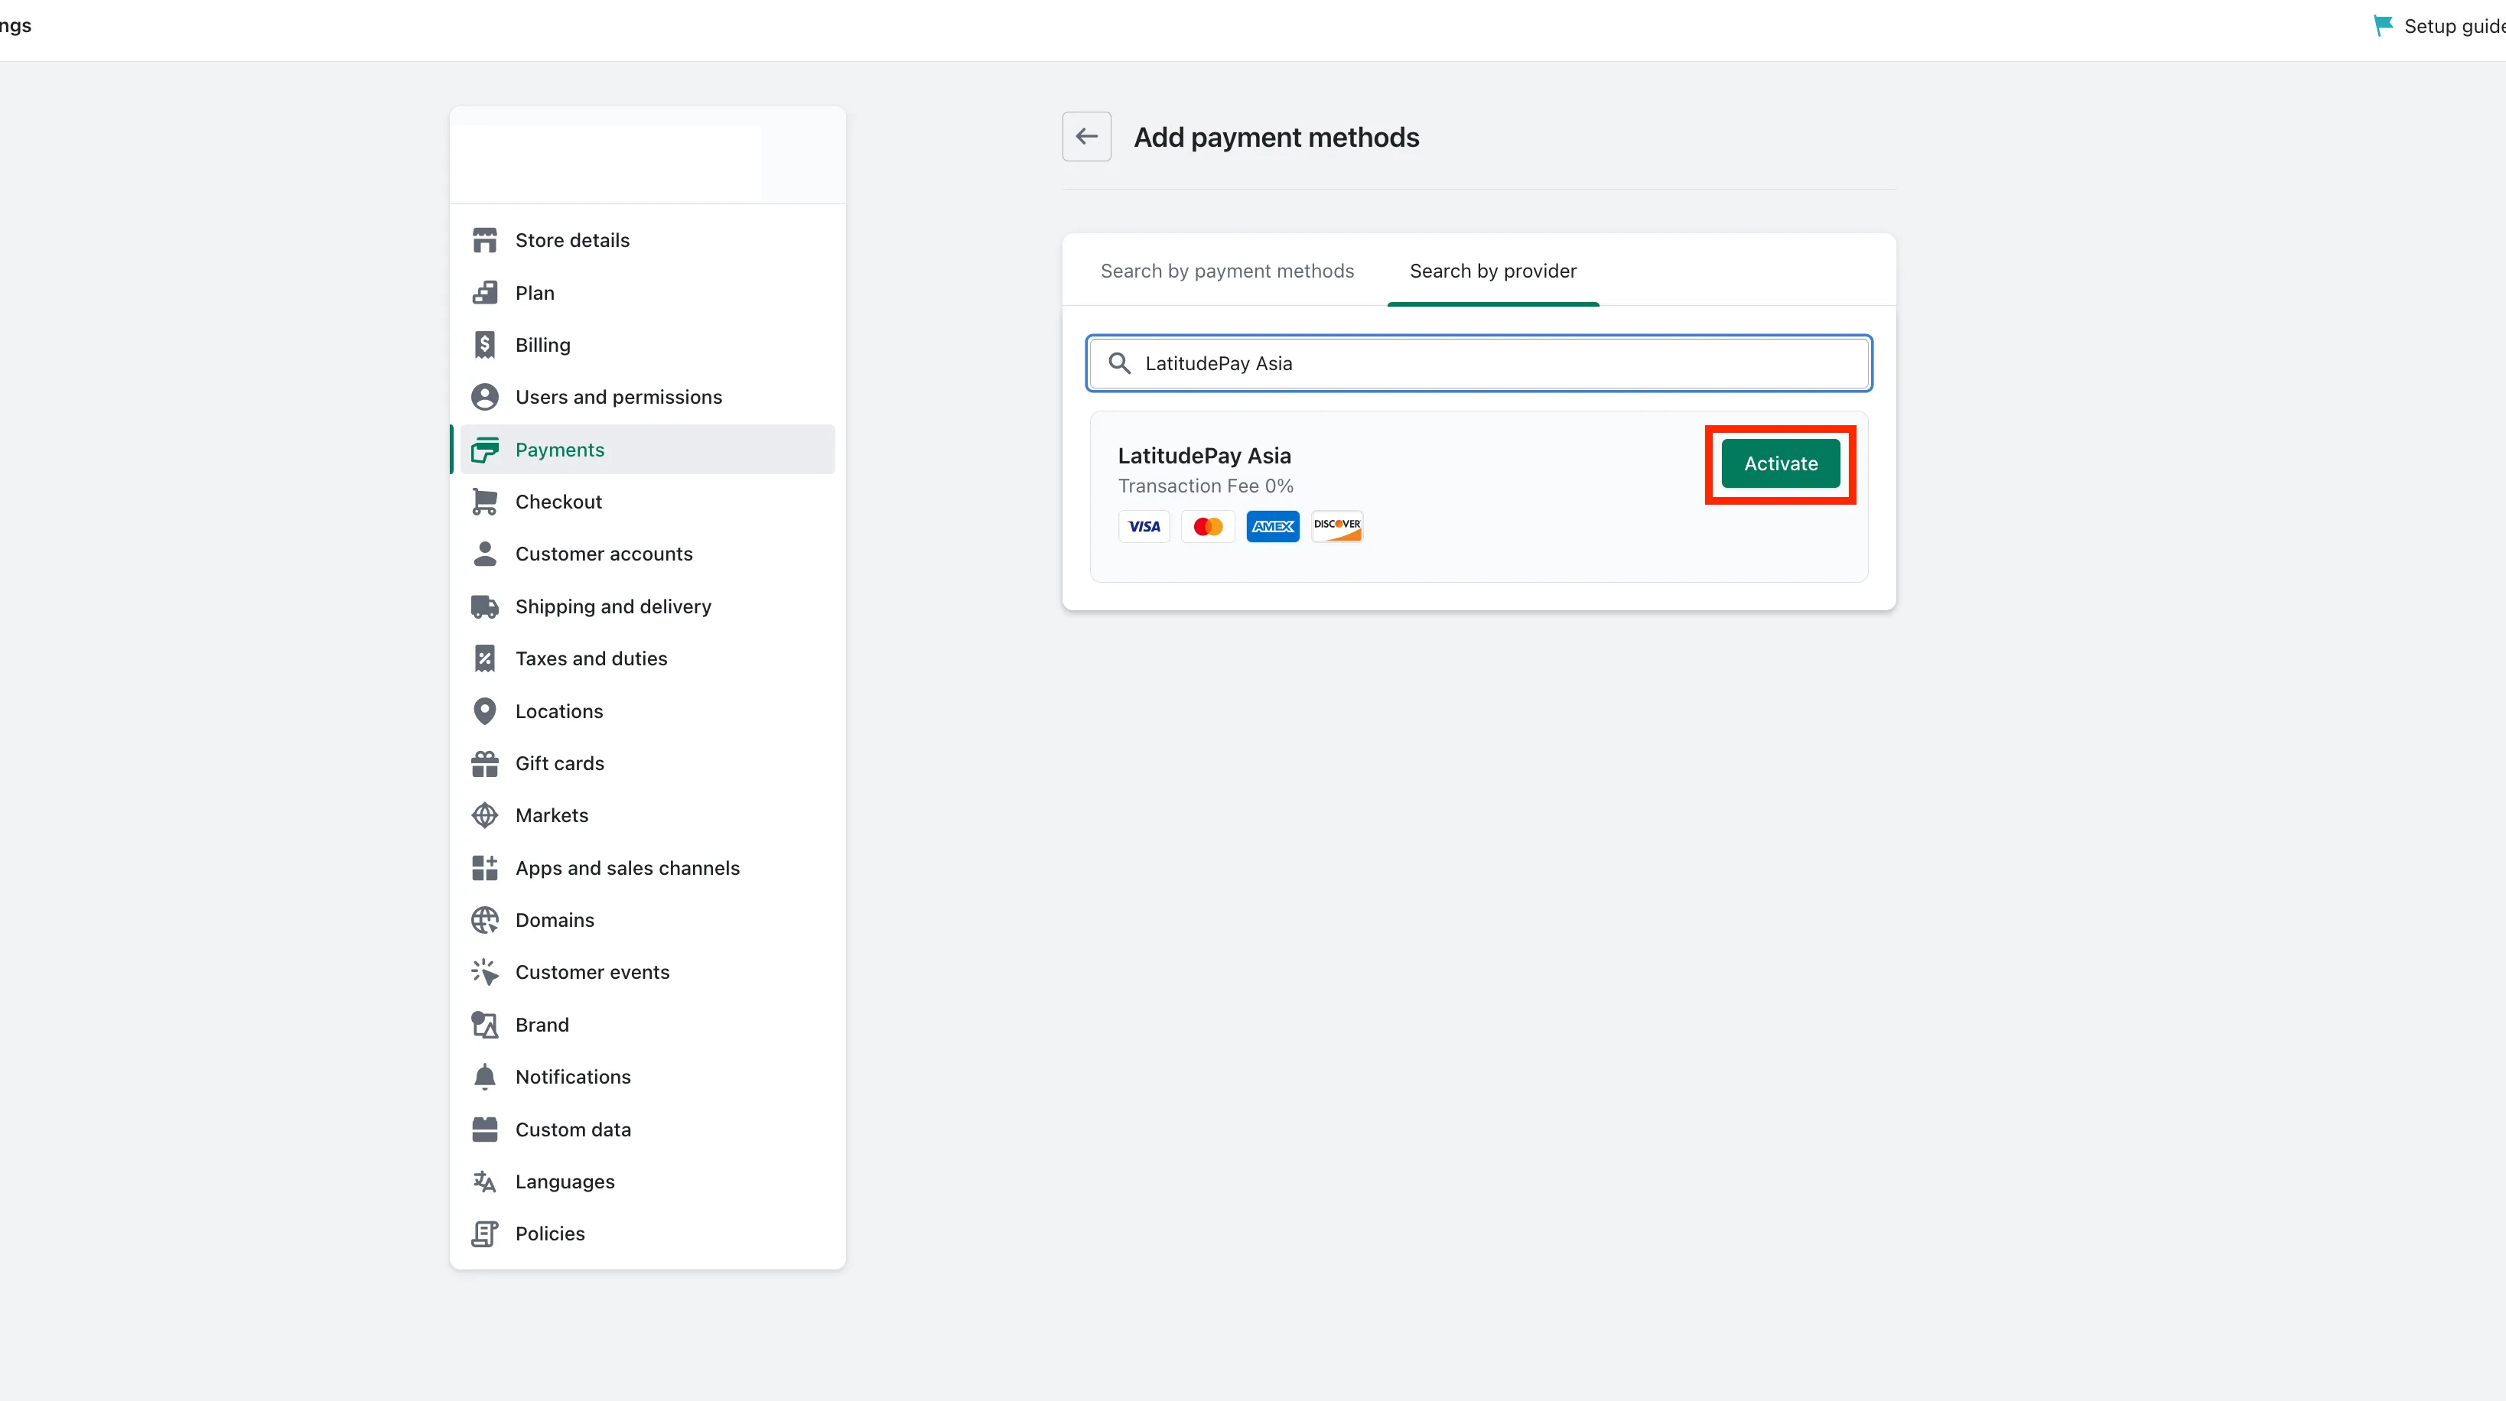The image size is (2506, 1401).
Task: Click the Visa card logo
Action: pyautogui.click(x=1144, y=527)
